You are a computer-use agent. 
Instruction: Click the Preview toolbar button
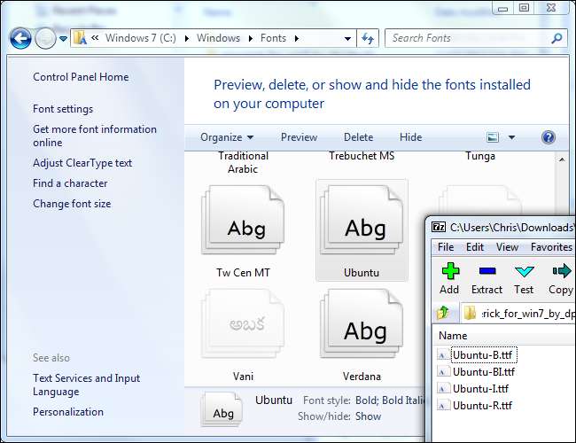(299, 137)
